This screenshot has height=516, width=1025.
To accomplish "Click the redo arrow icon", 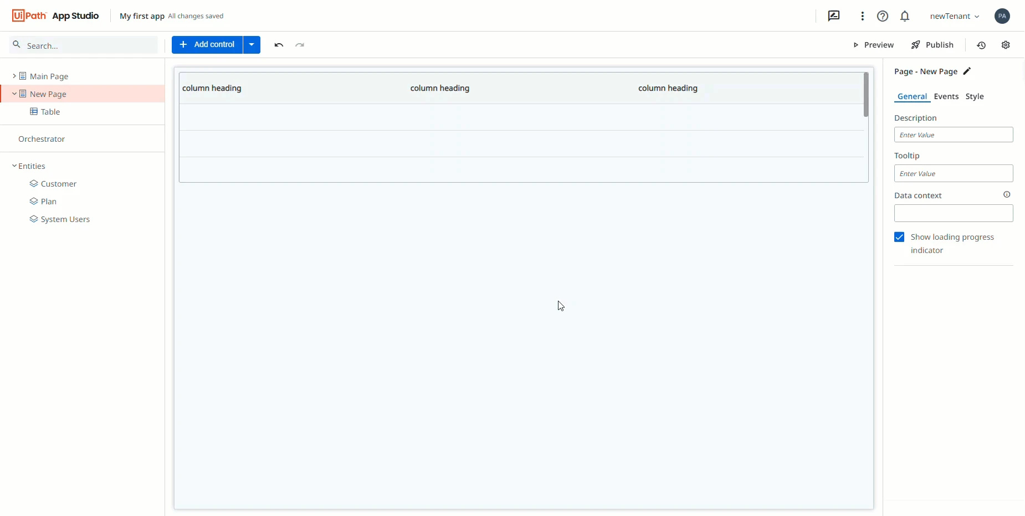I will pos(300,45).
